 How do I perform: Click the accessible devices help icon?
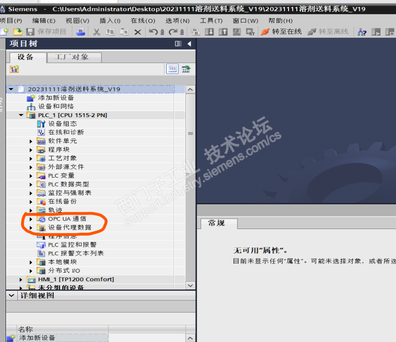pyautogui.click(x=362, y=32)
